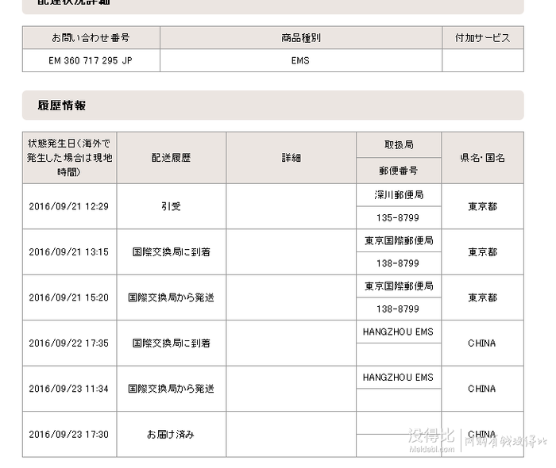
Task: Click 国際交換局から発送 in the 09/23 11:34 row
Action: point(171,389)
